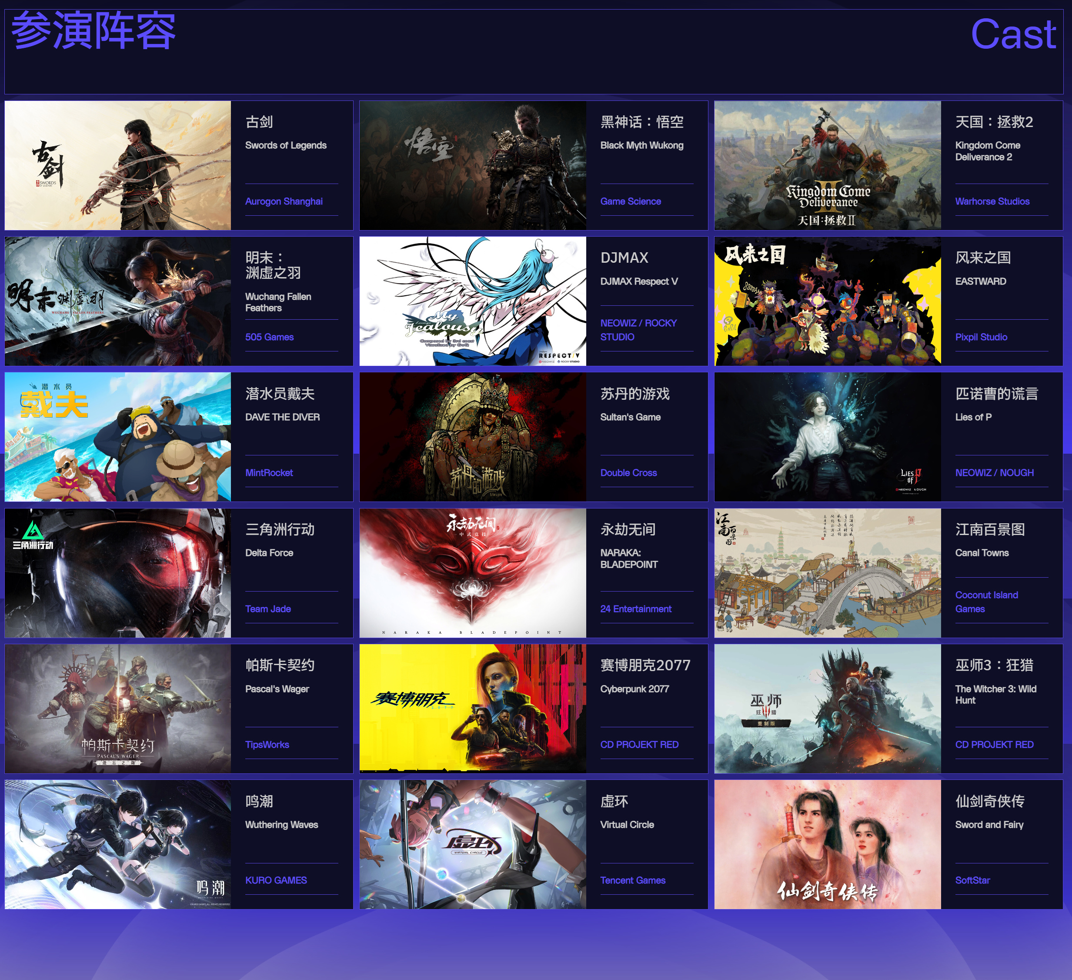Select the "DJMAX Respect V" subtitle text
Image resolution: width=1072 pixels, height=980 pixels.
tap(639, 281)
